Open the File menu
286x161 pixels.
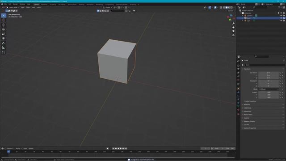click(x=5, y=4)
